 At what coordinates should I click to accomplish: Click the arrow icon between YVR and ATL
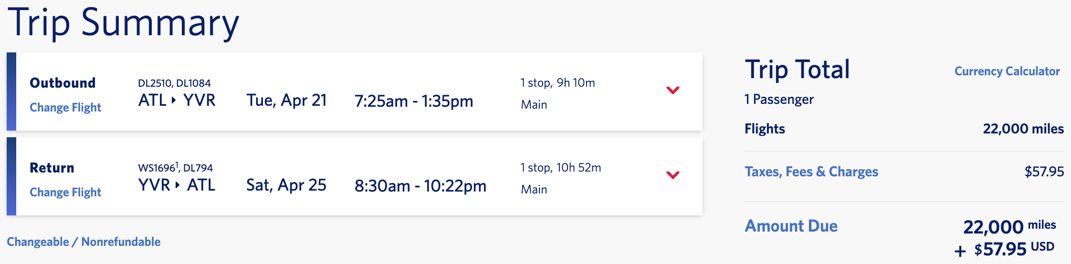coord(178,185)
